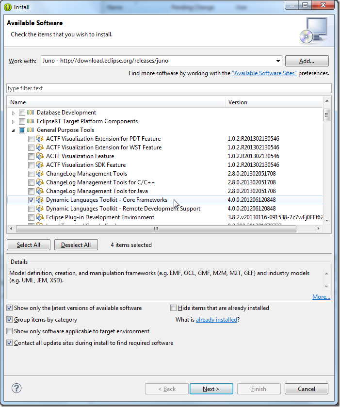Screen dimensions: 340x407
Task: Check Eclipse Plug-in Development Environment checkbox
Action: coord(31,218)
